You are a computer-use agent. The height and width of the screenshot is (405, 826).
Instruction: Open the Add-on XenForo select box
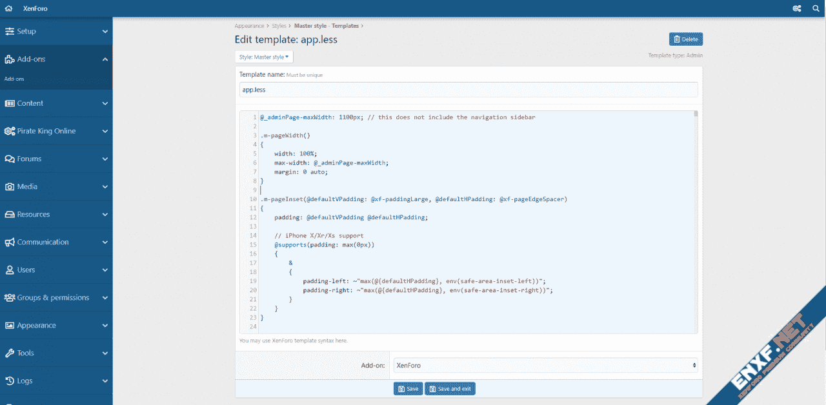pyautogui.click(x=545, y=365)
